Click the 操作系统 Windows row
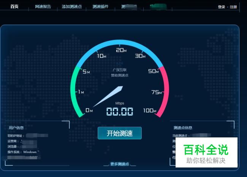Image resolution: width=247 pixels, height=177 pixels. (23, 152)
